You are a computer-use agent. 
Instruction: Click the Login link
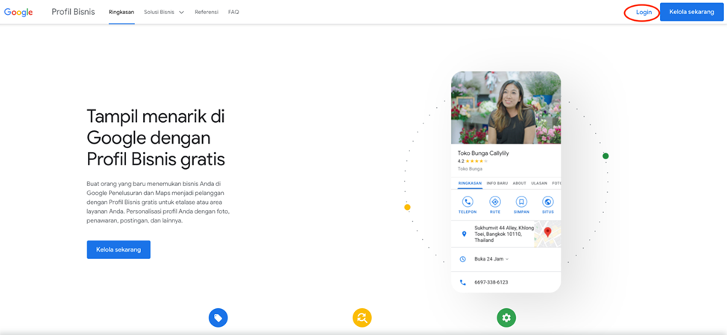(x=643, y=12)
